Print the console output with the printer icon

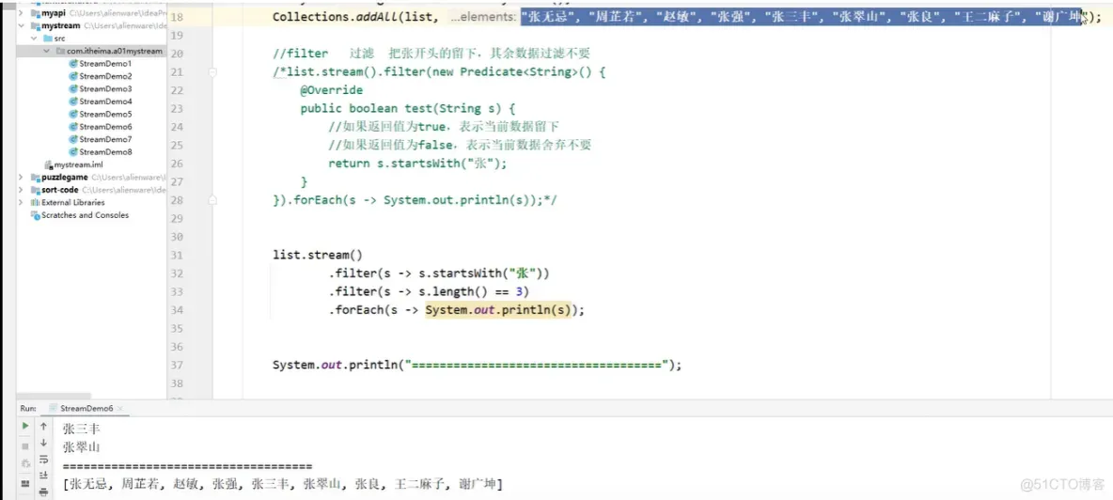[43, 492]
